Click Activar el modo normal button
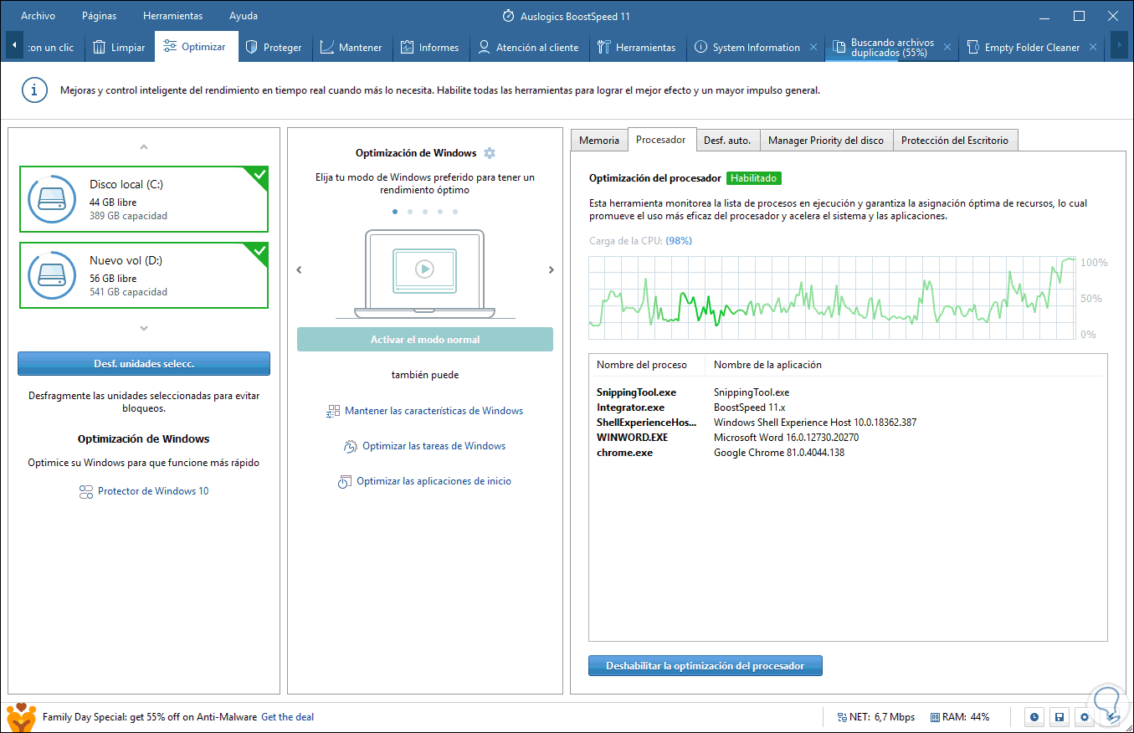This screenshot has width=1134, height=733. tap(425, 340)
